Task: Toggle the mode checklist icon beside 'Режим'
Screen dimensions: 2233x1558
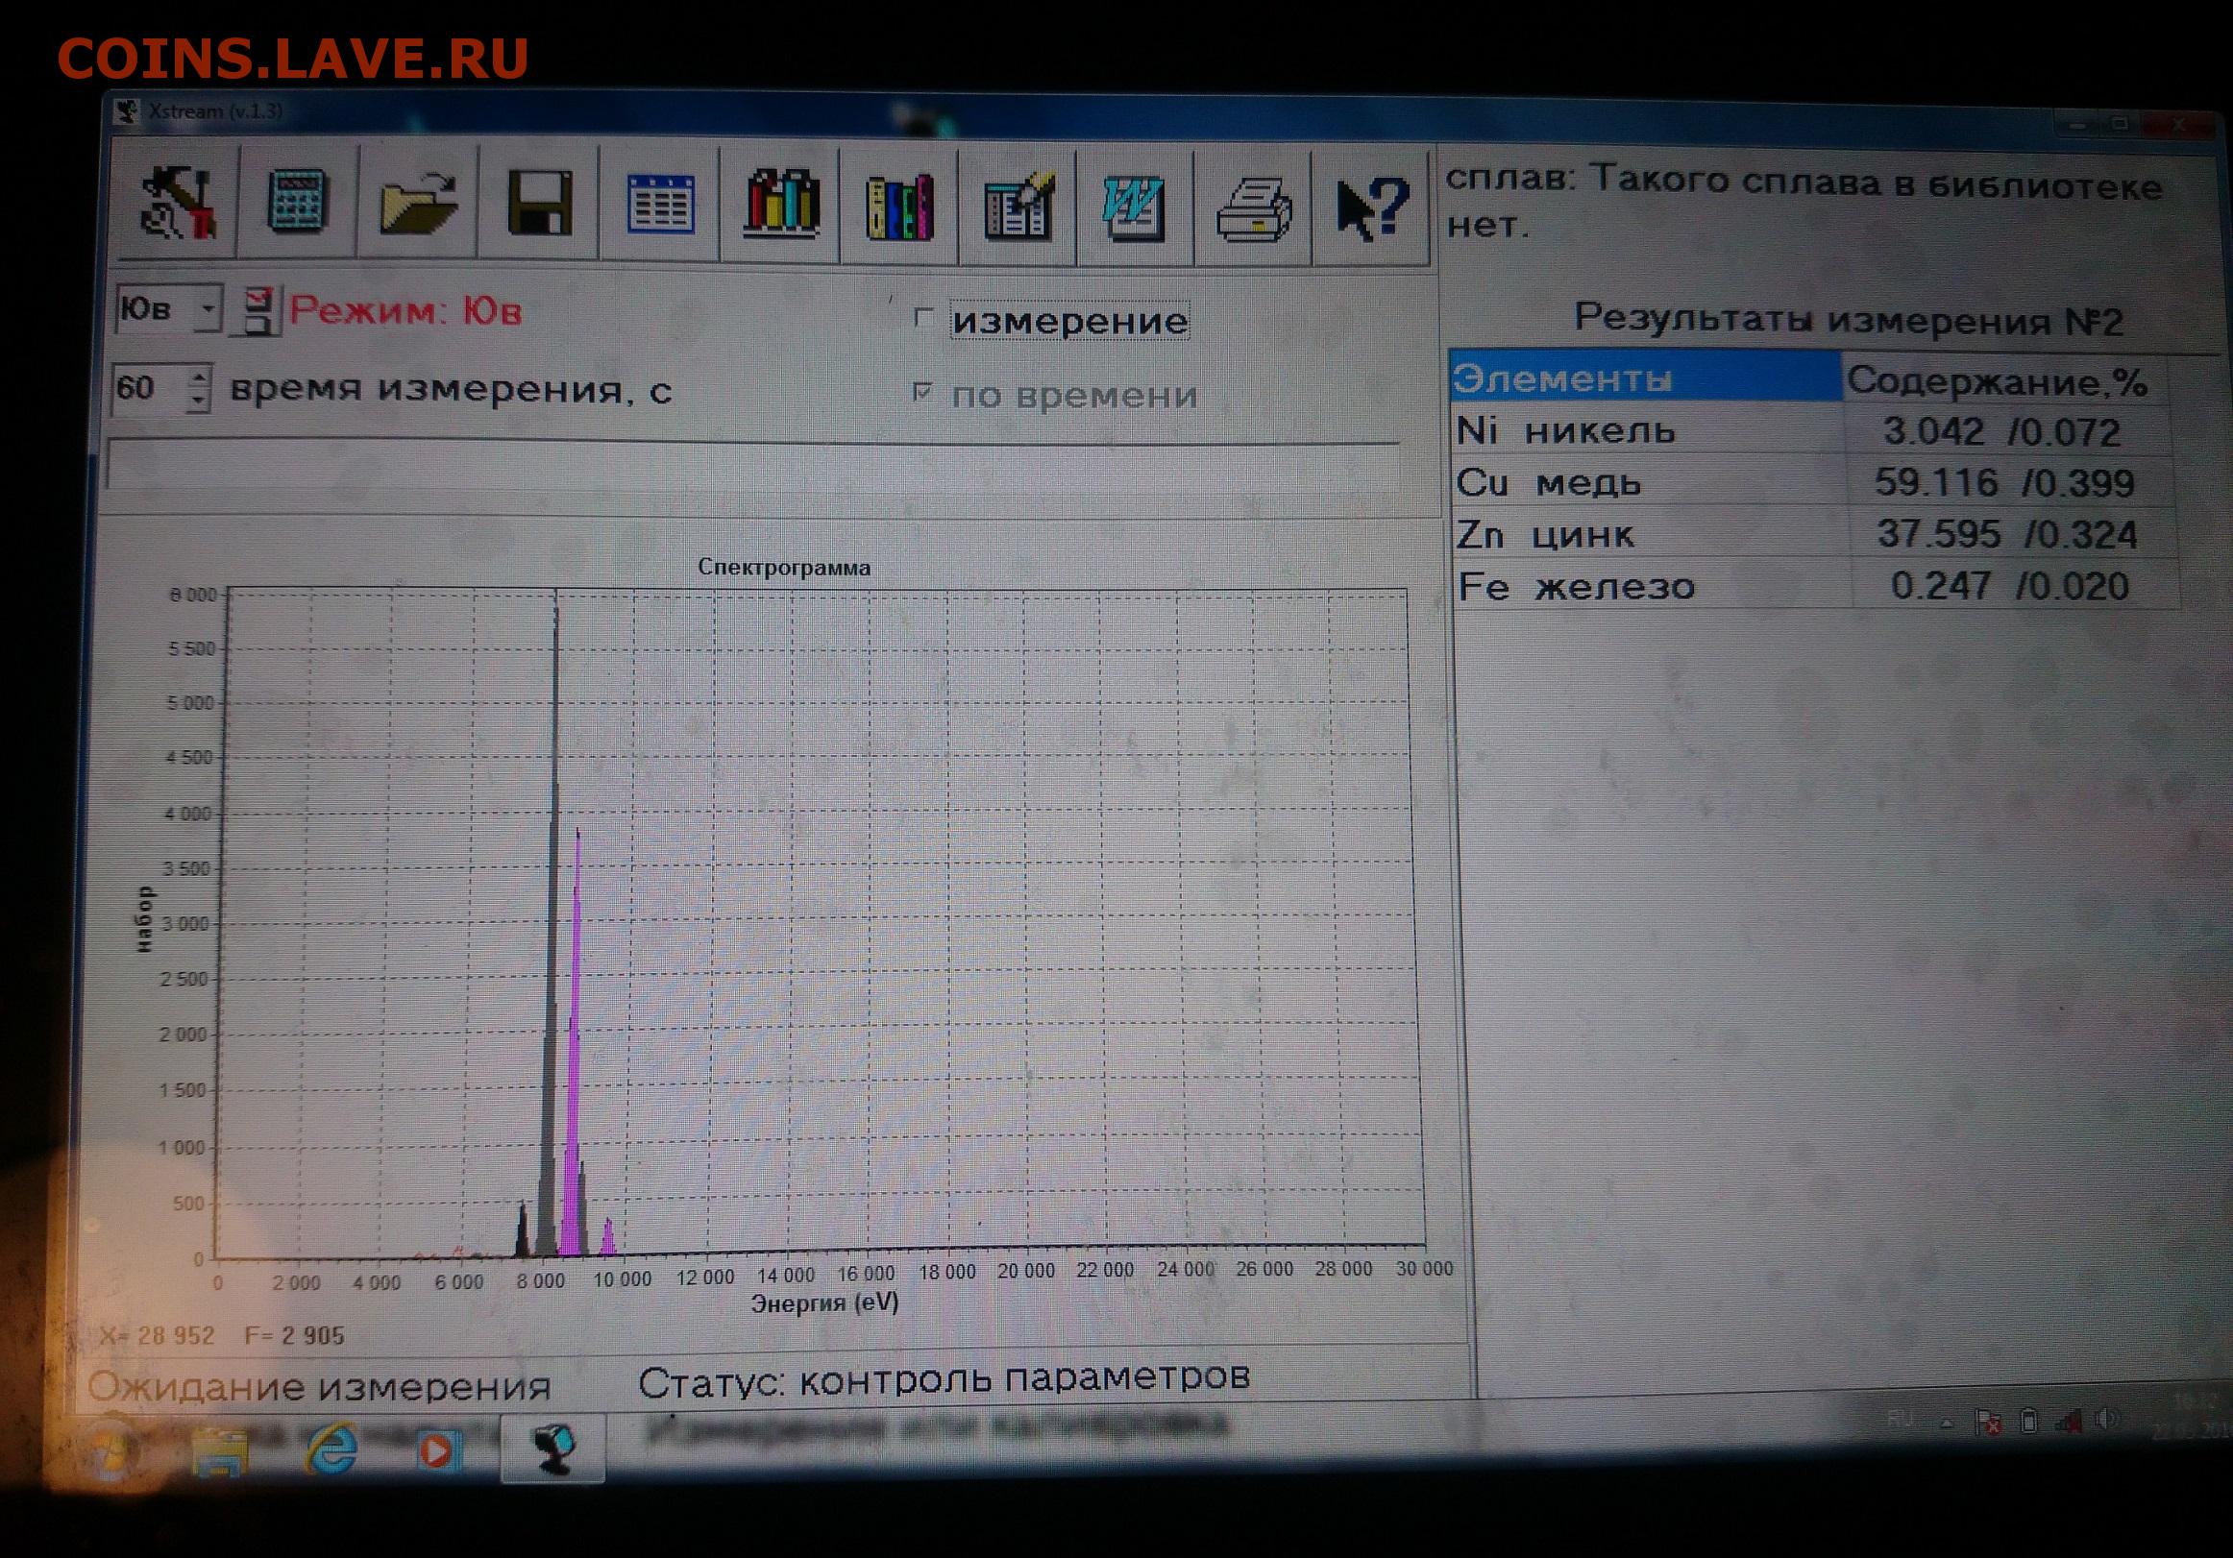Action: click(x=258, y=311)
